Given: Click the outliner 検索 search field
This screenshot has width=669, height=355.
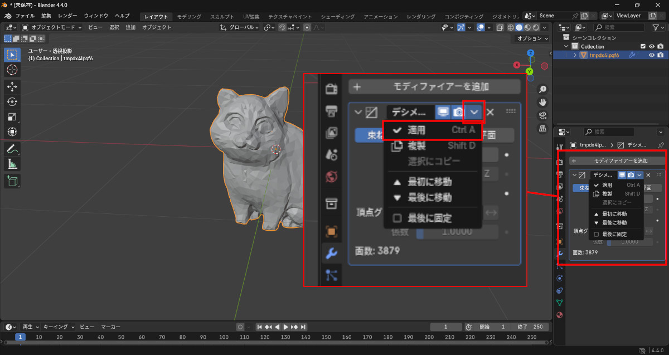Looking at the screenshot, I should [x=619, y=27].
